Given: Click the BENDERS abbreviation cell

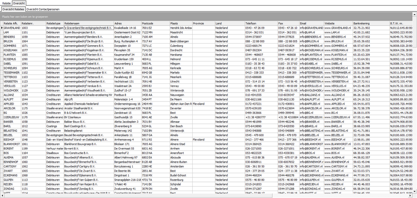Looking at the screenshot, I should point(12,37).
